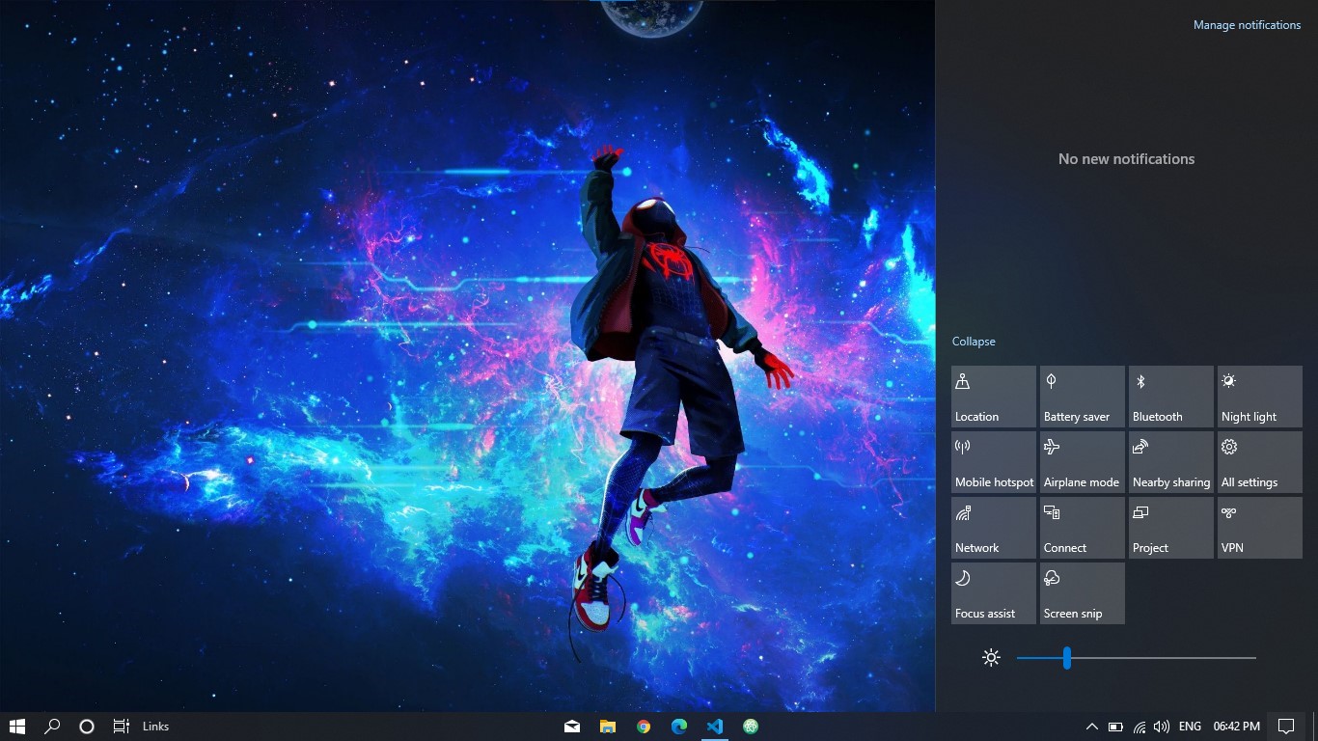Image resolution: width=1318 pixels, height=741 pixels.
Task: Enable the Night light tile
Action: tap(1260, 397)
